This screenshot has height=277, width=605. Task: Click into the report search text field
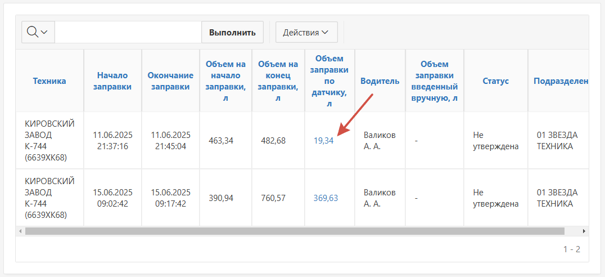(128, 32)
